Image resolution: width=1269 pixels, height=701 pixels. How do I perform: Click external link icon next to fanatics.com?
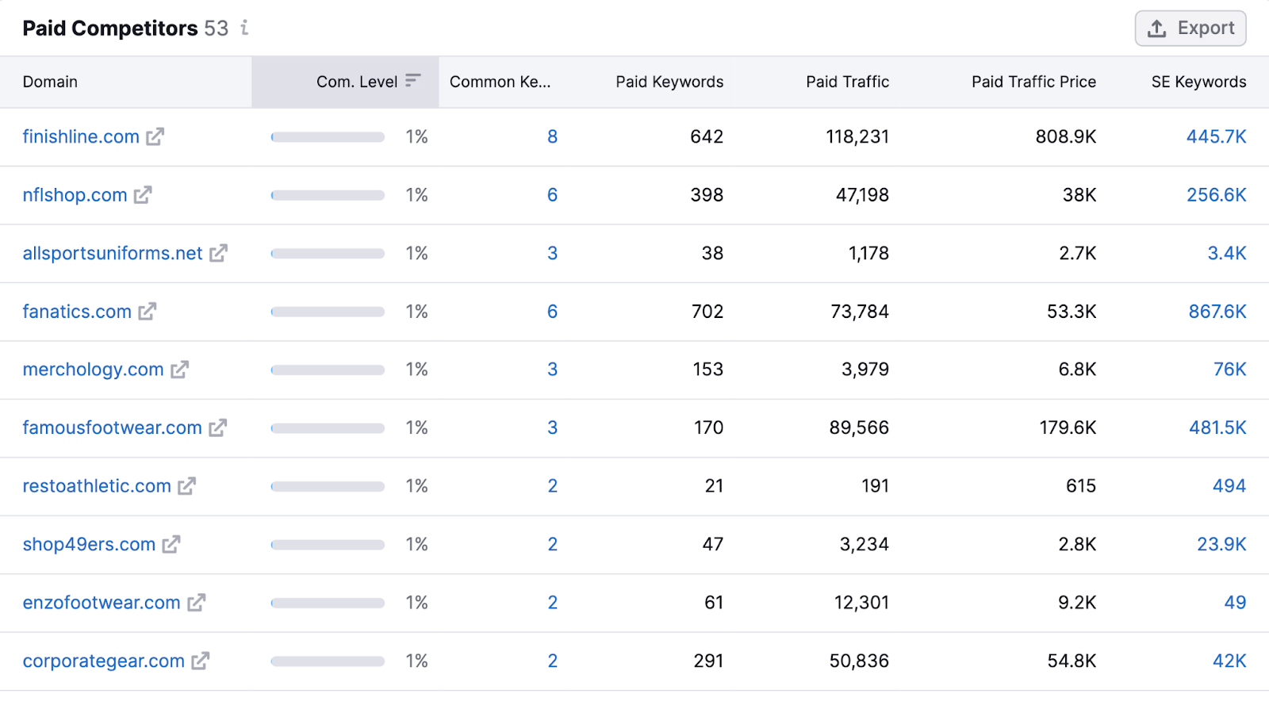pos(148,312)
